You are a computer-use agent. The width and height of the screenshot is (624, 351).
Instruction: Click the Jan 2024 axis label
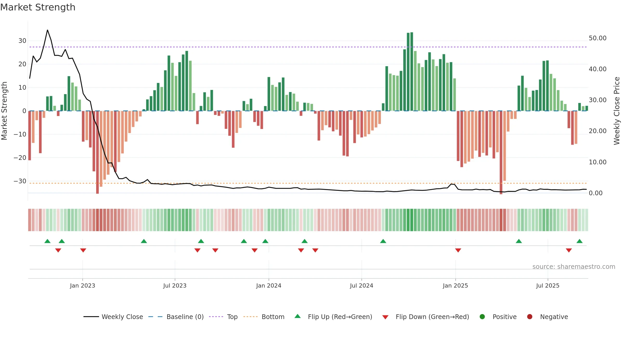coord(269,285)
